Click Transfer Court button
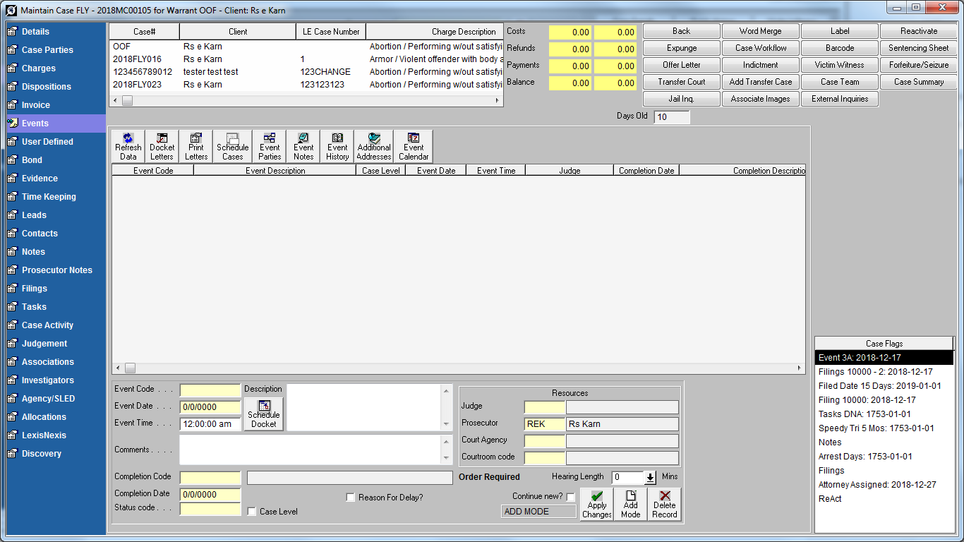 (682, 82)
